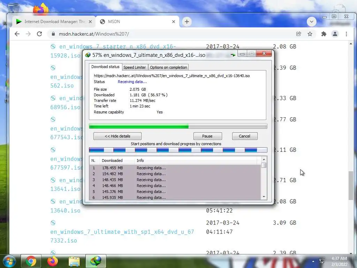Viewport: 357px width, 268px height.
Task: Select connection 4 row with 148.466 MB
Action: tap(175, 186)
